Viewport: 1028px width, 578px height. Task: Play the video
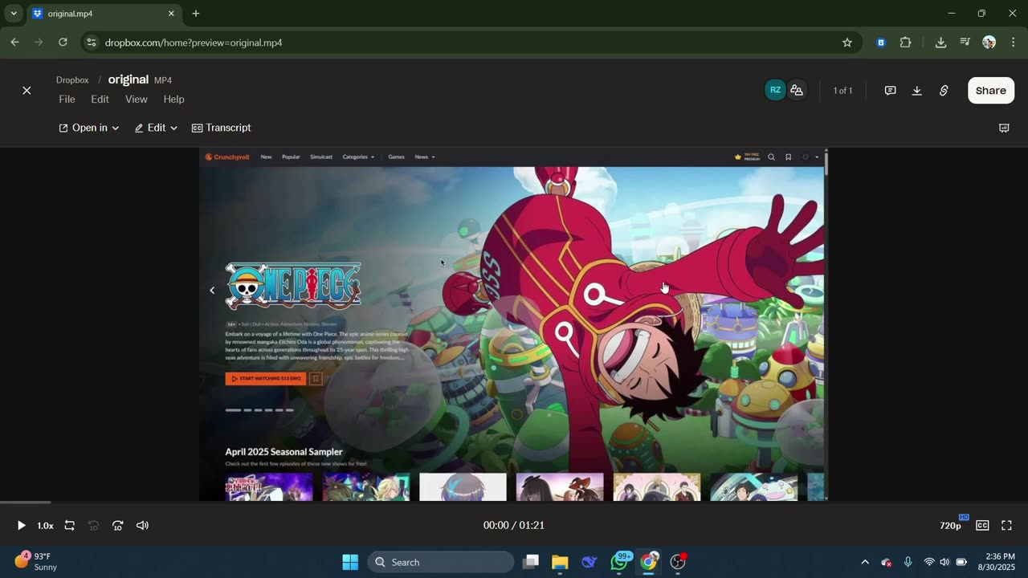[21, 525]
